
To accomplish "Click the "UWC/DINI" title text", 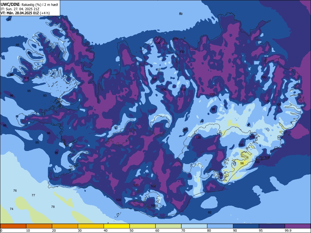I will click(x=10, y=5).
